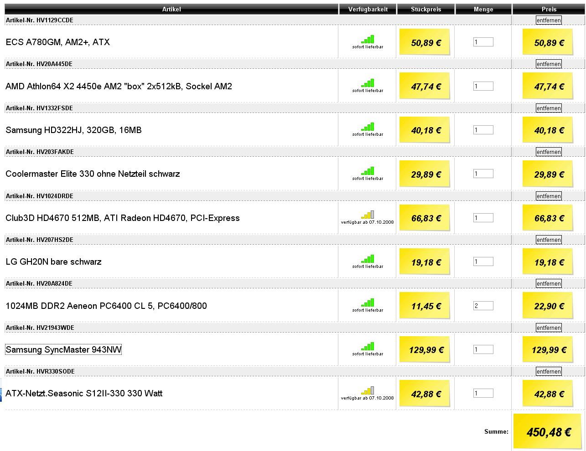The height and width of the screenshot is (451, 586).
Task: Click Artikel-Nr. HV20A445DE label
Action: [x=39, y=64]
